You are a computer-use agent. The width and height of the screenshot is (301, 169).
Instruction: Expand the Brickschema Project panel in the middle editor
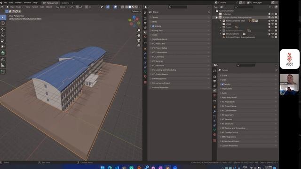pyautogui.click(x=180, y=83)
